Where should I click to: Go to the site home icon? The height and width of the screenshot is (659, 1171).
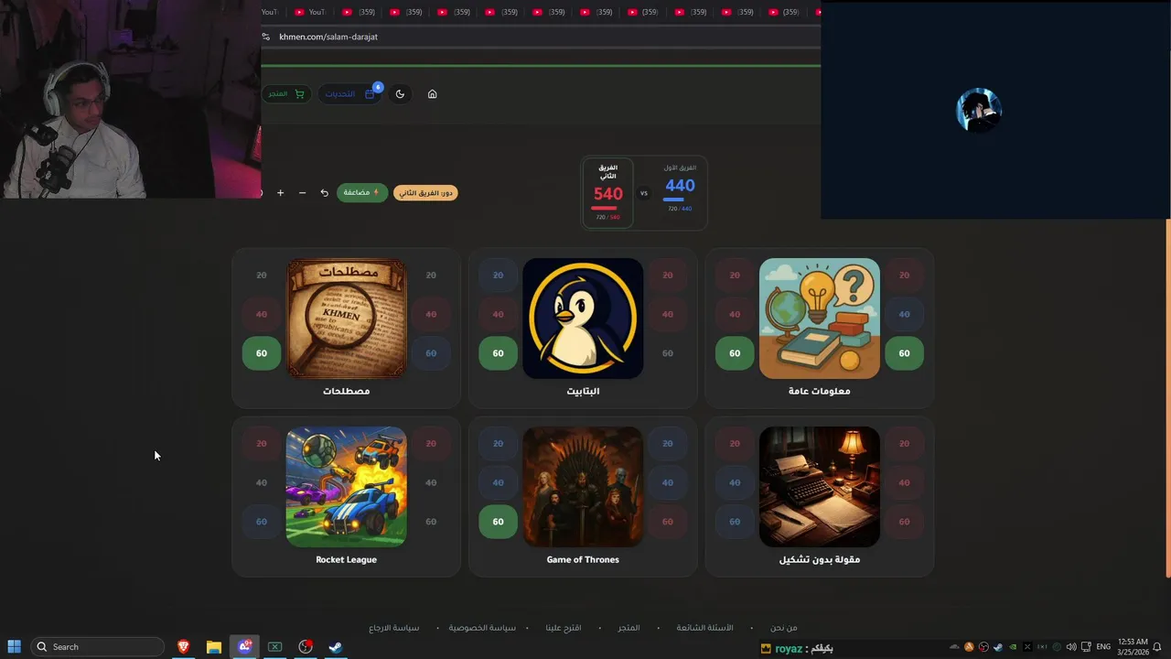click(x=432, y=93)
